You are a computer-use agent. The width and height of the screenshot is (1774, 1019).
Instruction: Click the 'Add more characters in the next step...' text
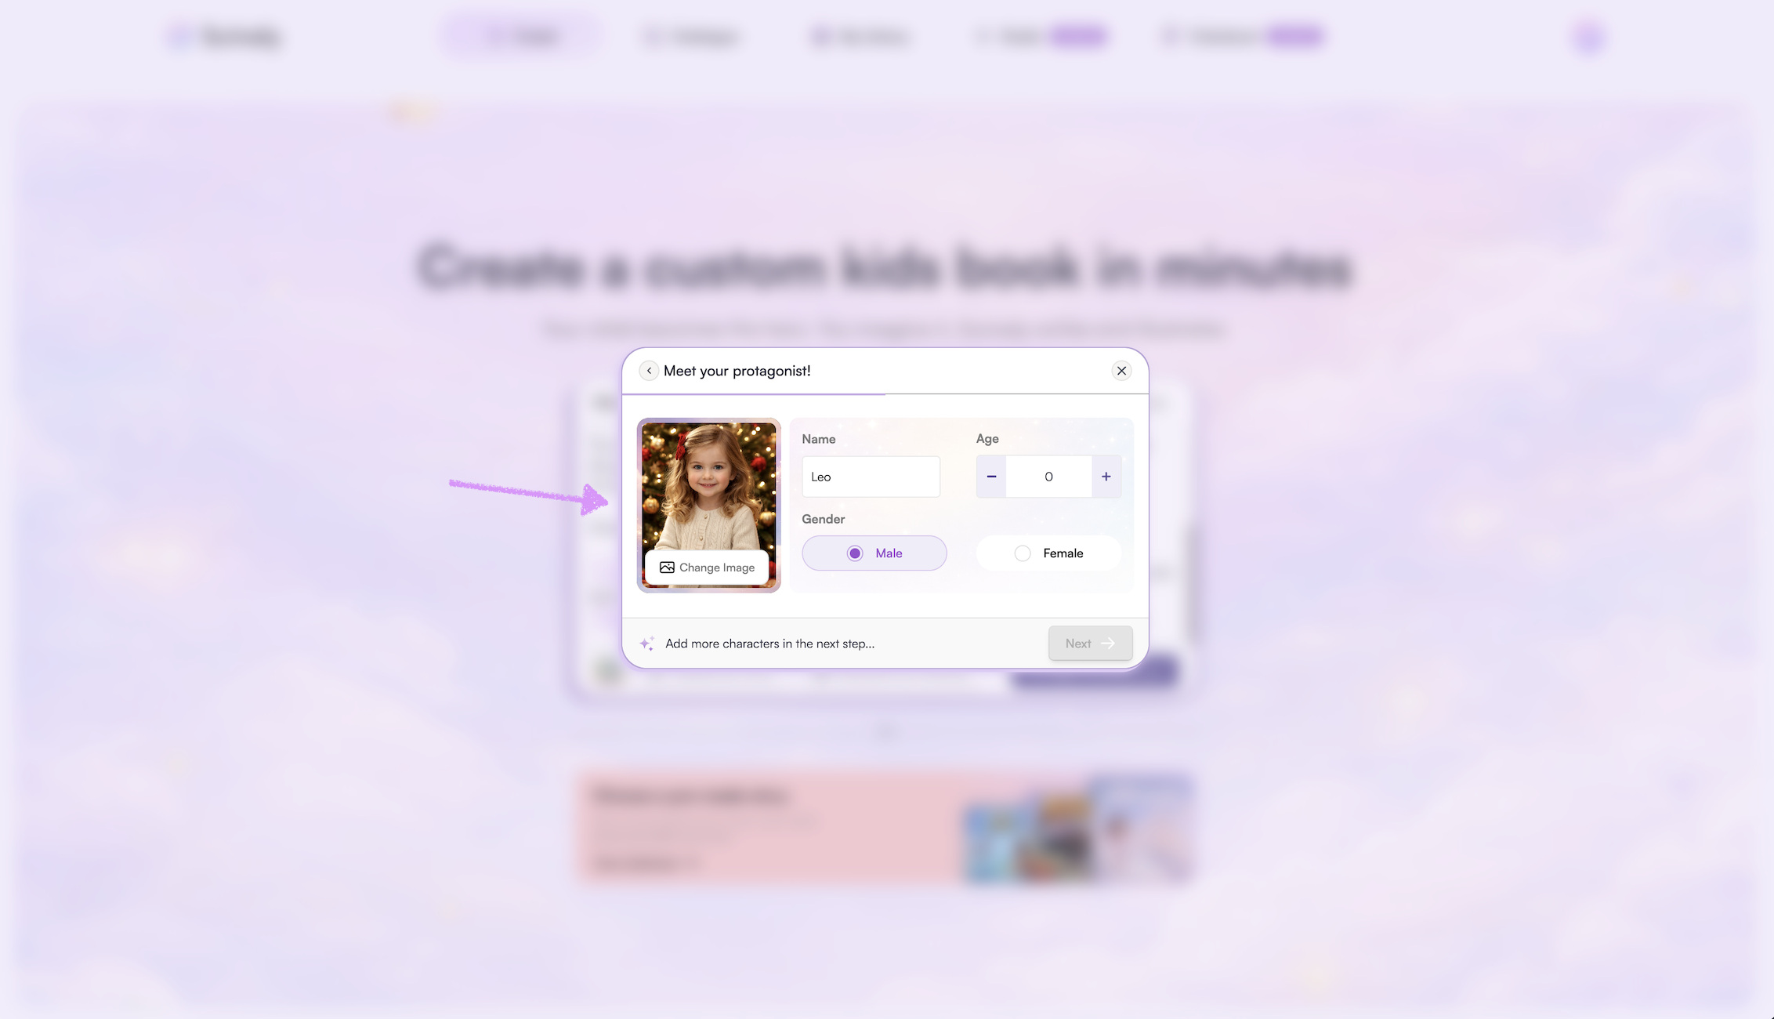pyautogui.click(x=769, y=644)
